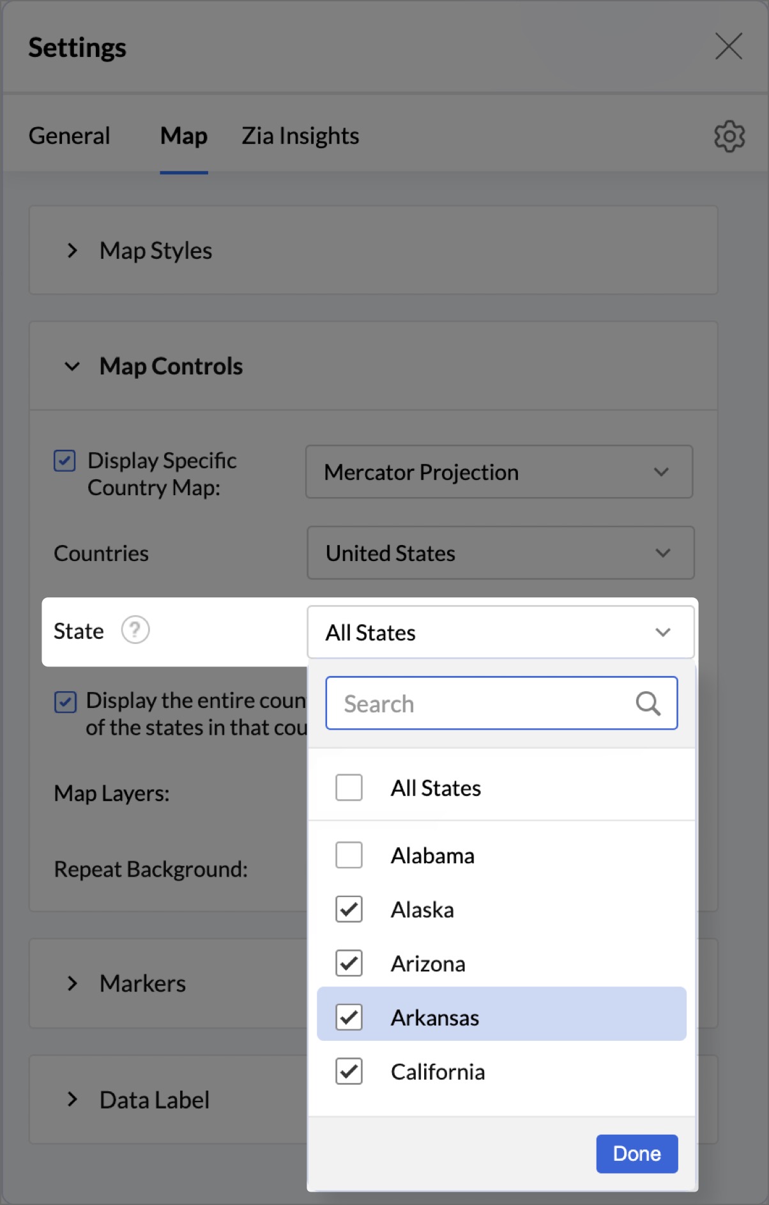Select the Alabama checkbox
769x1205 pixels.
coord(349,855)
